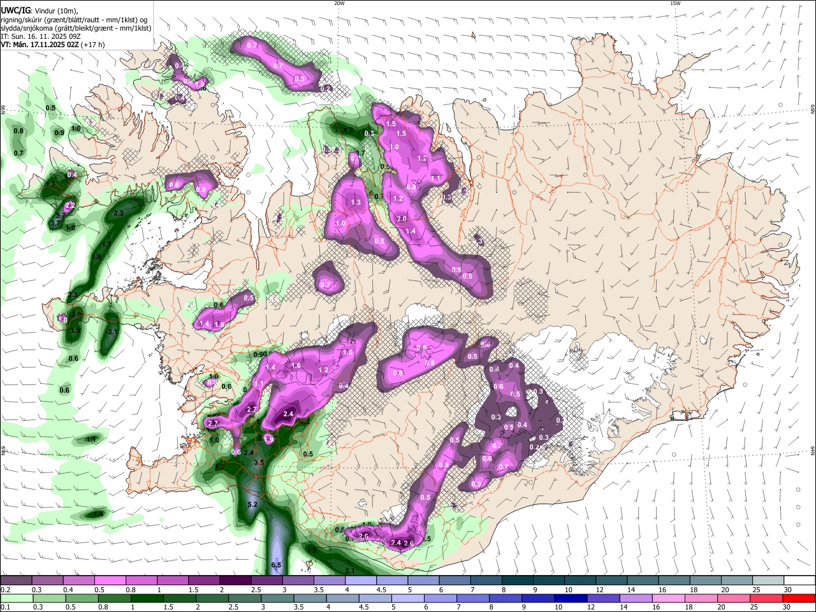
Task: Click the darkest purple swatch between 2 and 2.5
Action: [235, 580]
